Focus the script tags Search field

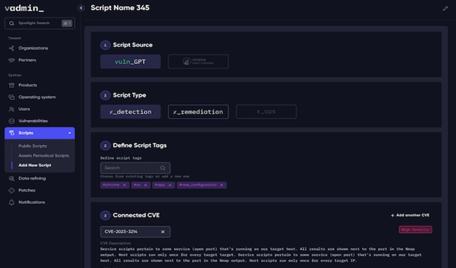tap(135, 168)
